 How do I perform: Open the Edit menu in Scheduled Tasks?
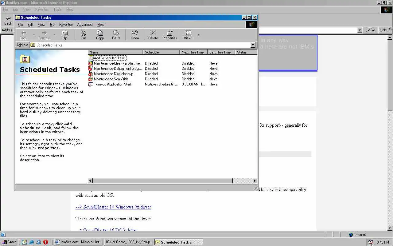tap(30, 25)
